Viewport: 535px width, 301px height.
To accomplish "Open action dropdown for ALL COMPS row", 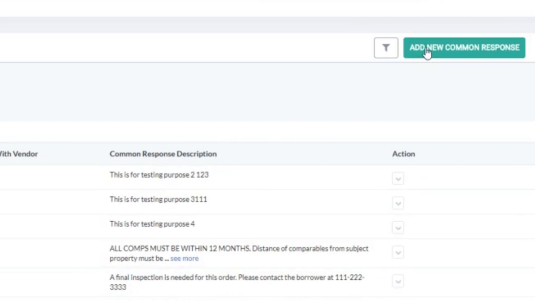I will point(398,252).
